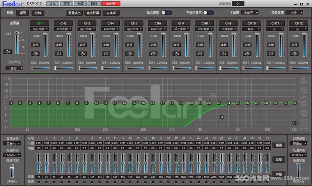Mute CH9 with its speaker icon
312x186 pixels.
[x=224, y=54]
